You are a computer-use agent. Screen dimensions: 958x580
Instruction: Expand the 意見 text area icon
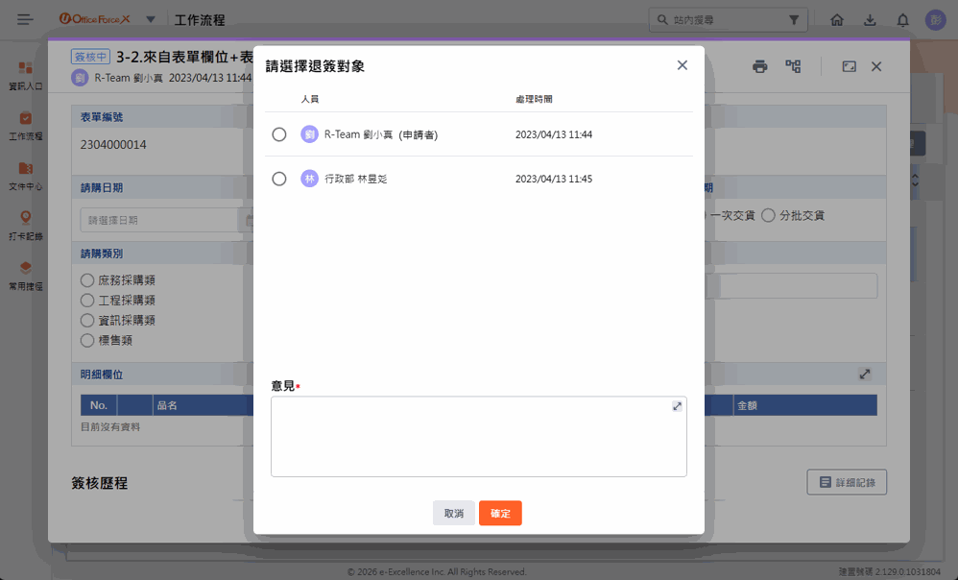(x=677, y=407)
